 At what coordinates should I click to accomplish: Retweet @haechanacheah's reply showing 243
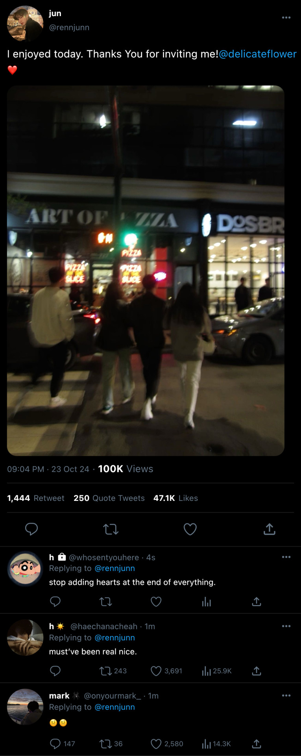point(113,671)
